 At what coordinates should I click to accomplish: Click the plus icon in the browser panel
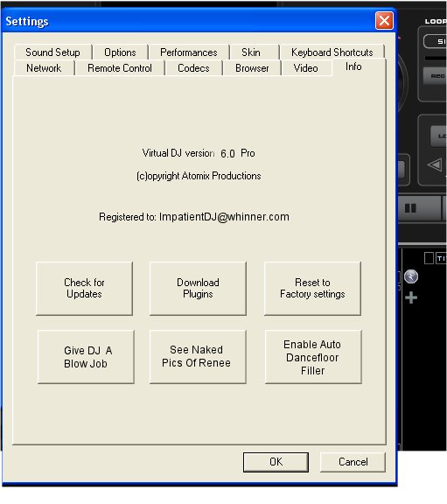(411, 297)
